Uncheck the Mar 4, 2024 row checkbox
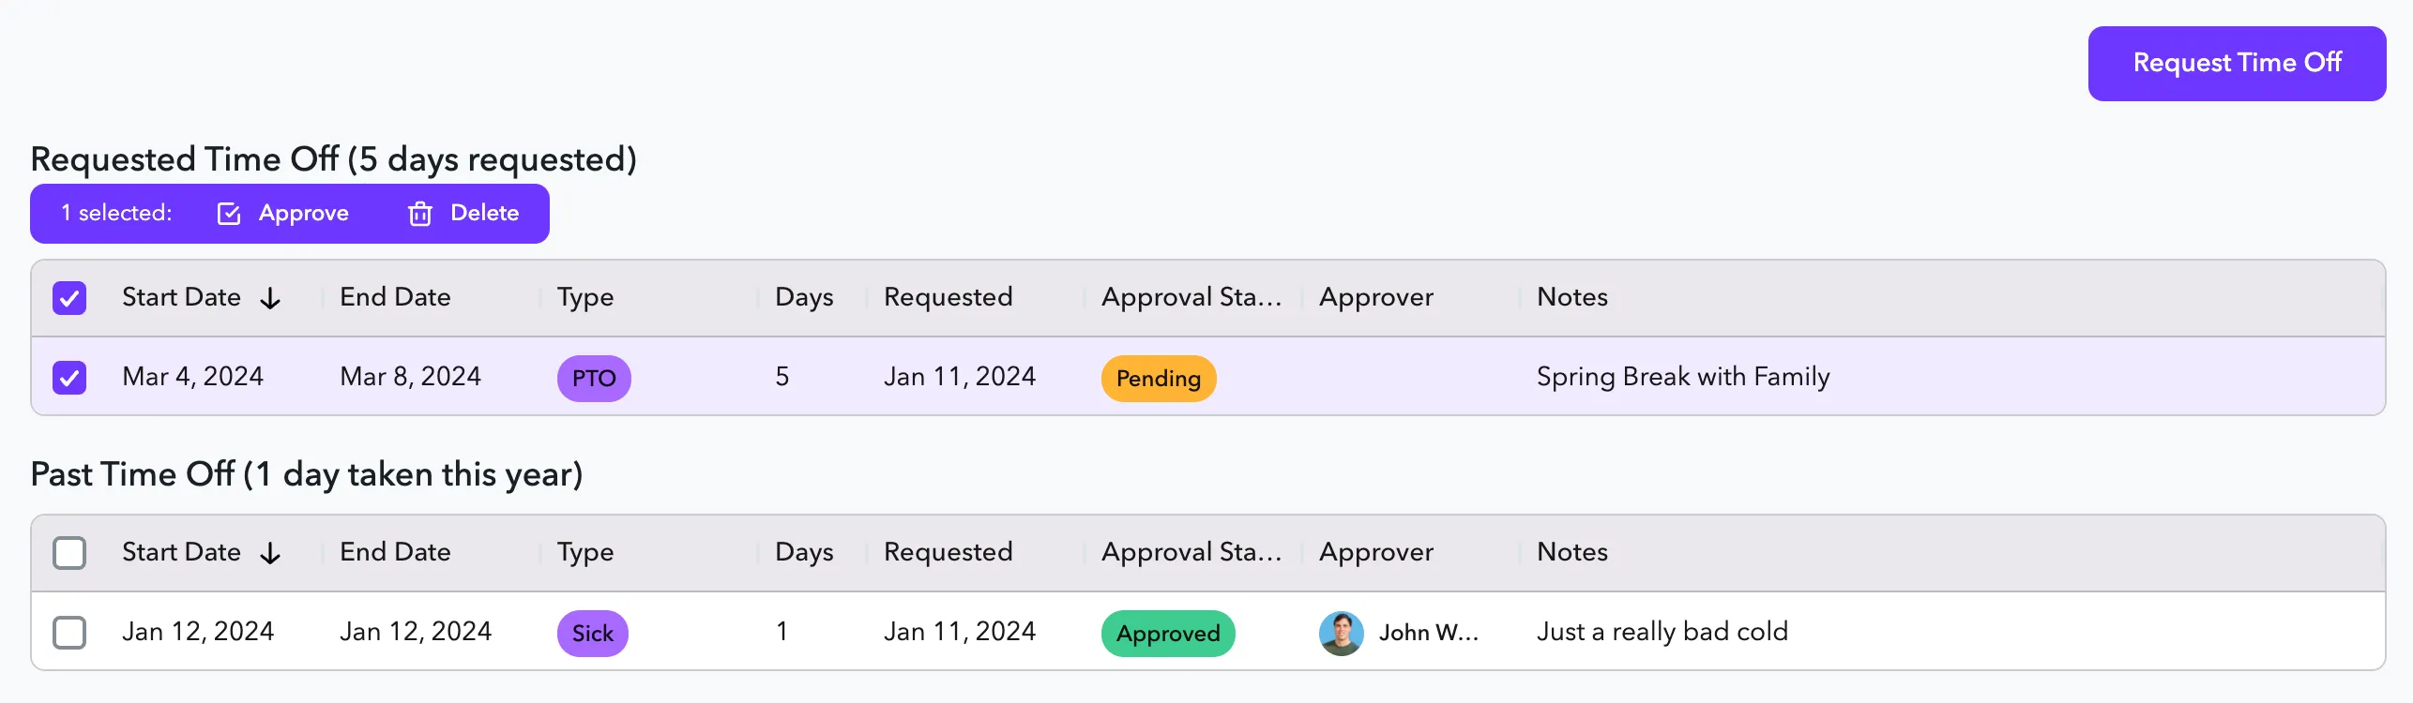The height and width of the screenshot is (703, 2413). click(x=69, y=378)
